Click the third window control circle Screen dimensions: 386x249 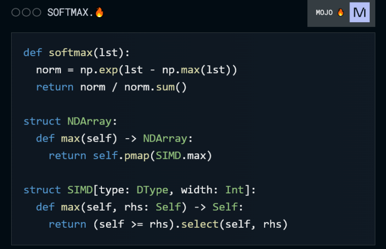pyautogui.click(x=37, y=12)
